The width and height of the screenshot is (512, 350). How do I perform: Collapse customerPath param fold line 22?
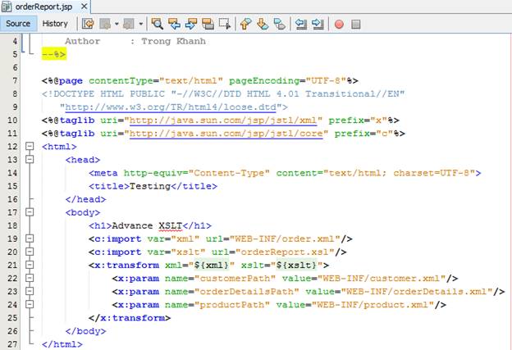(30, 278)
